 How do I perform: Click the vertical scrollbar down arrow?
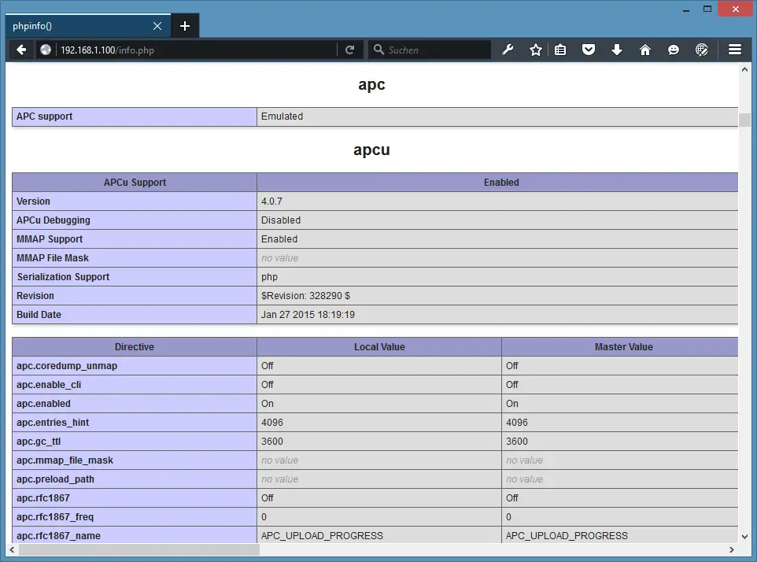click(744, 536)
